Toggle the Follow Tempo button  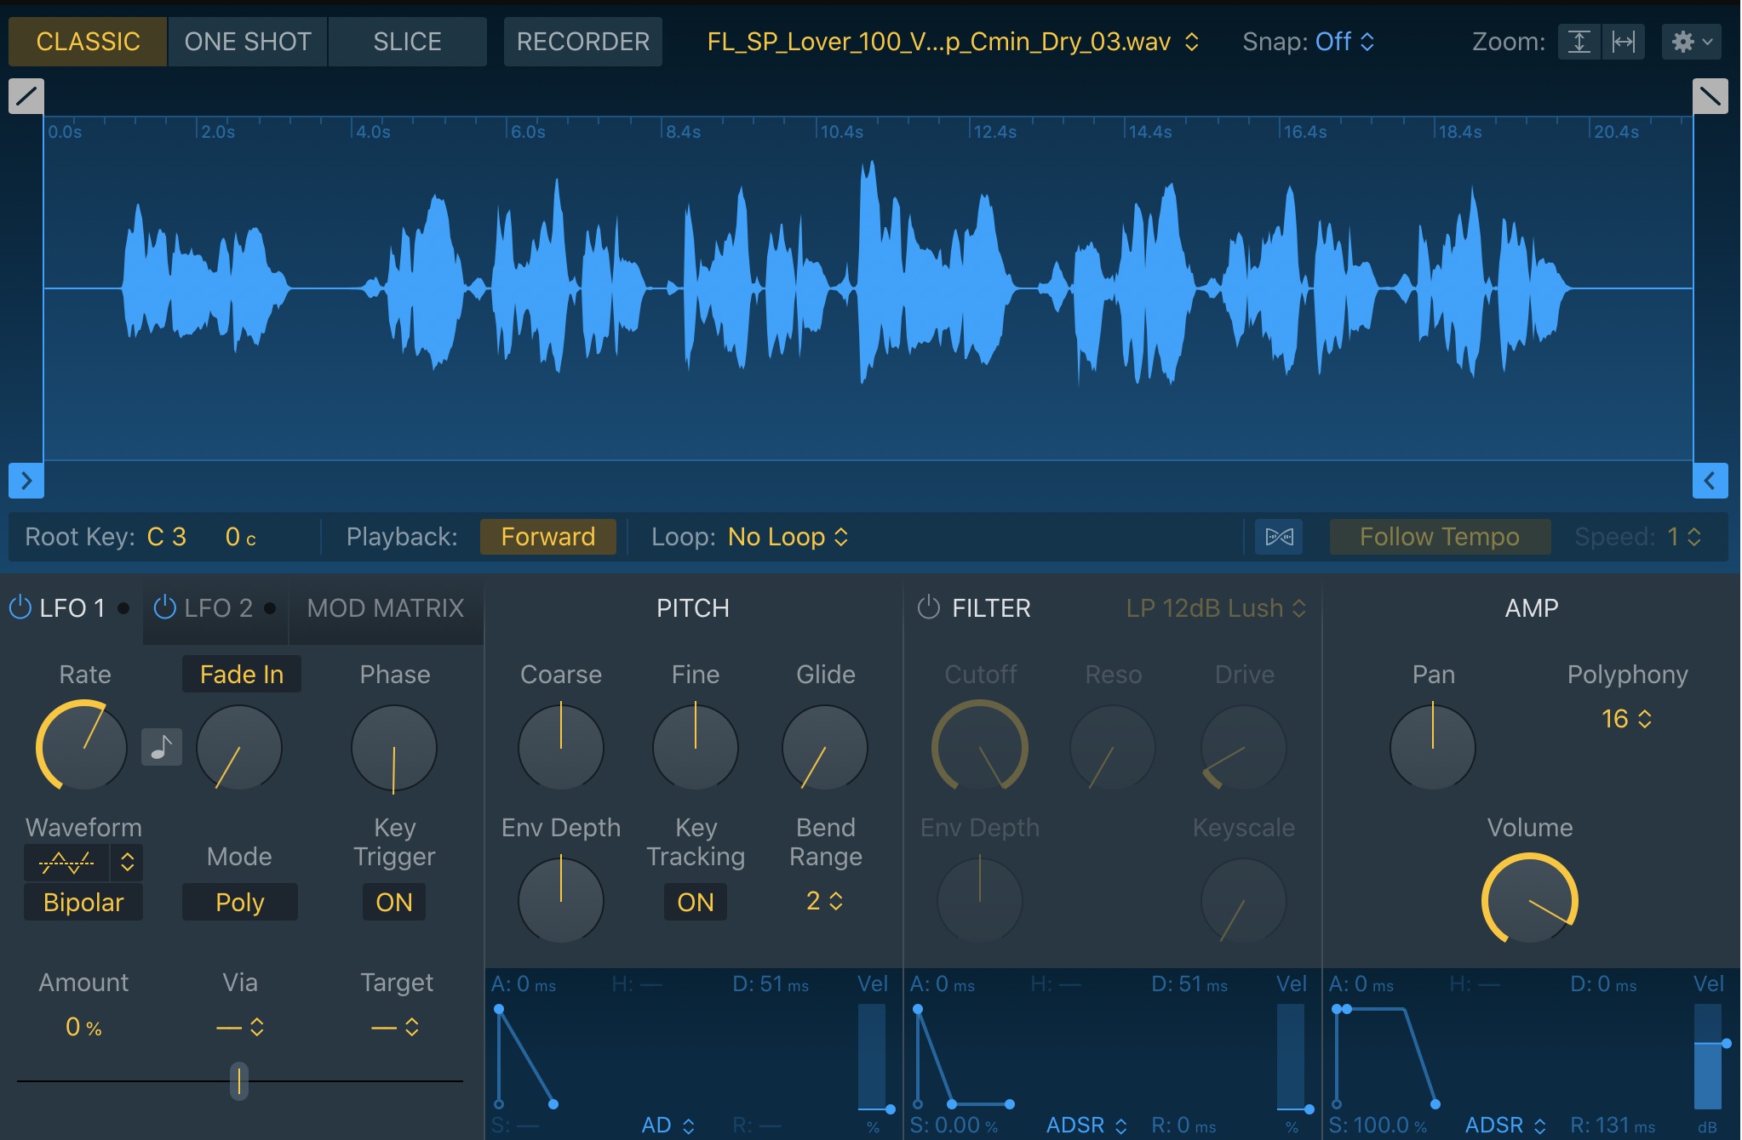1440,537
